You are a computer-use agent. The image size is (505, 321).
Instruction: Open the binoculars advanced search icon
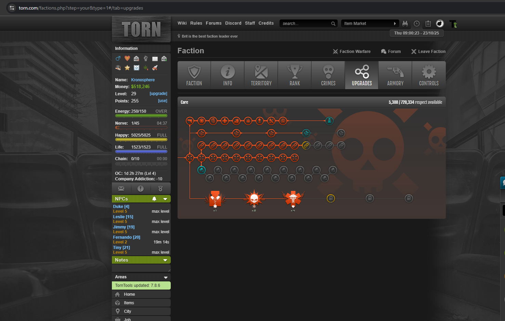405,24
